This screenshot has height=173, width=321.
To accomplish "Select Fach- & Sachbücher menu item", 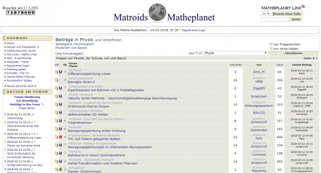I will 19,58.
